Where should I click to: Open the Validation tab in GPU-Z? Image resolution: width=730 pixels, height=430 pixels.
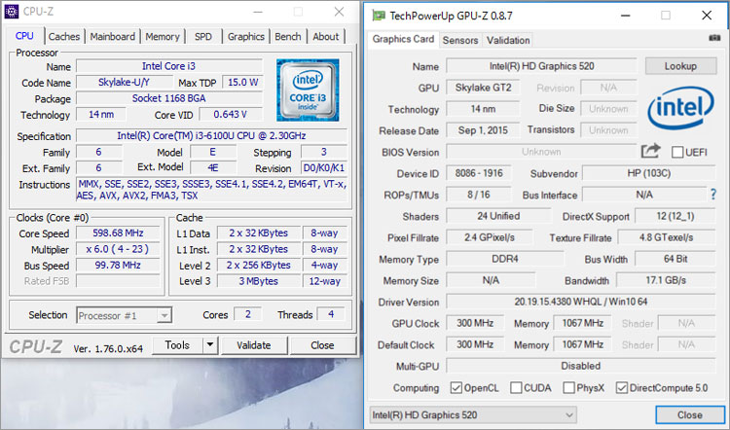click(508, 40)
